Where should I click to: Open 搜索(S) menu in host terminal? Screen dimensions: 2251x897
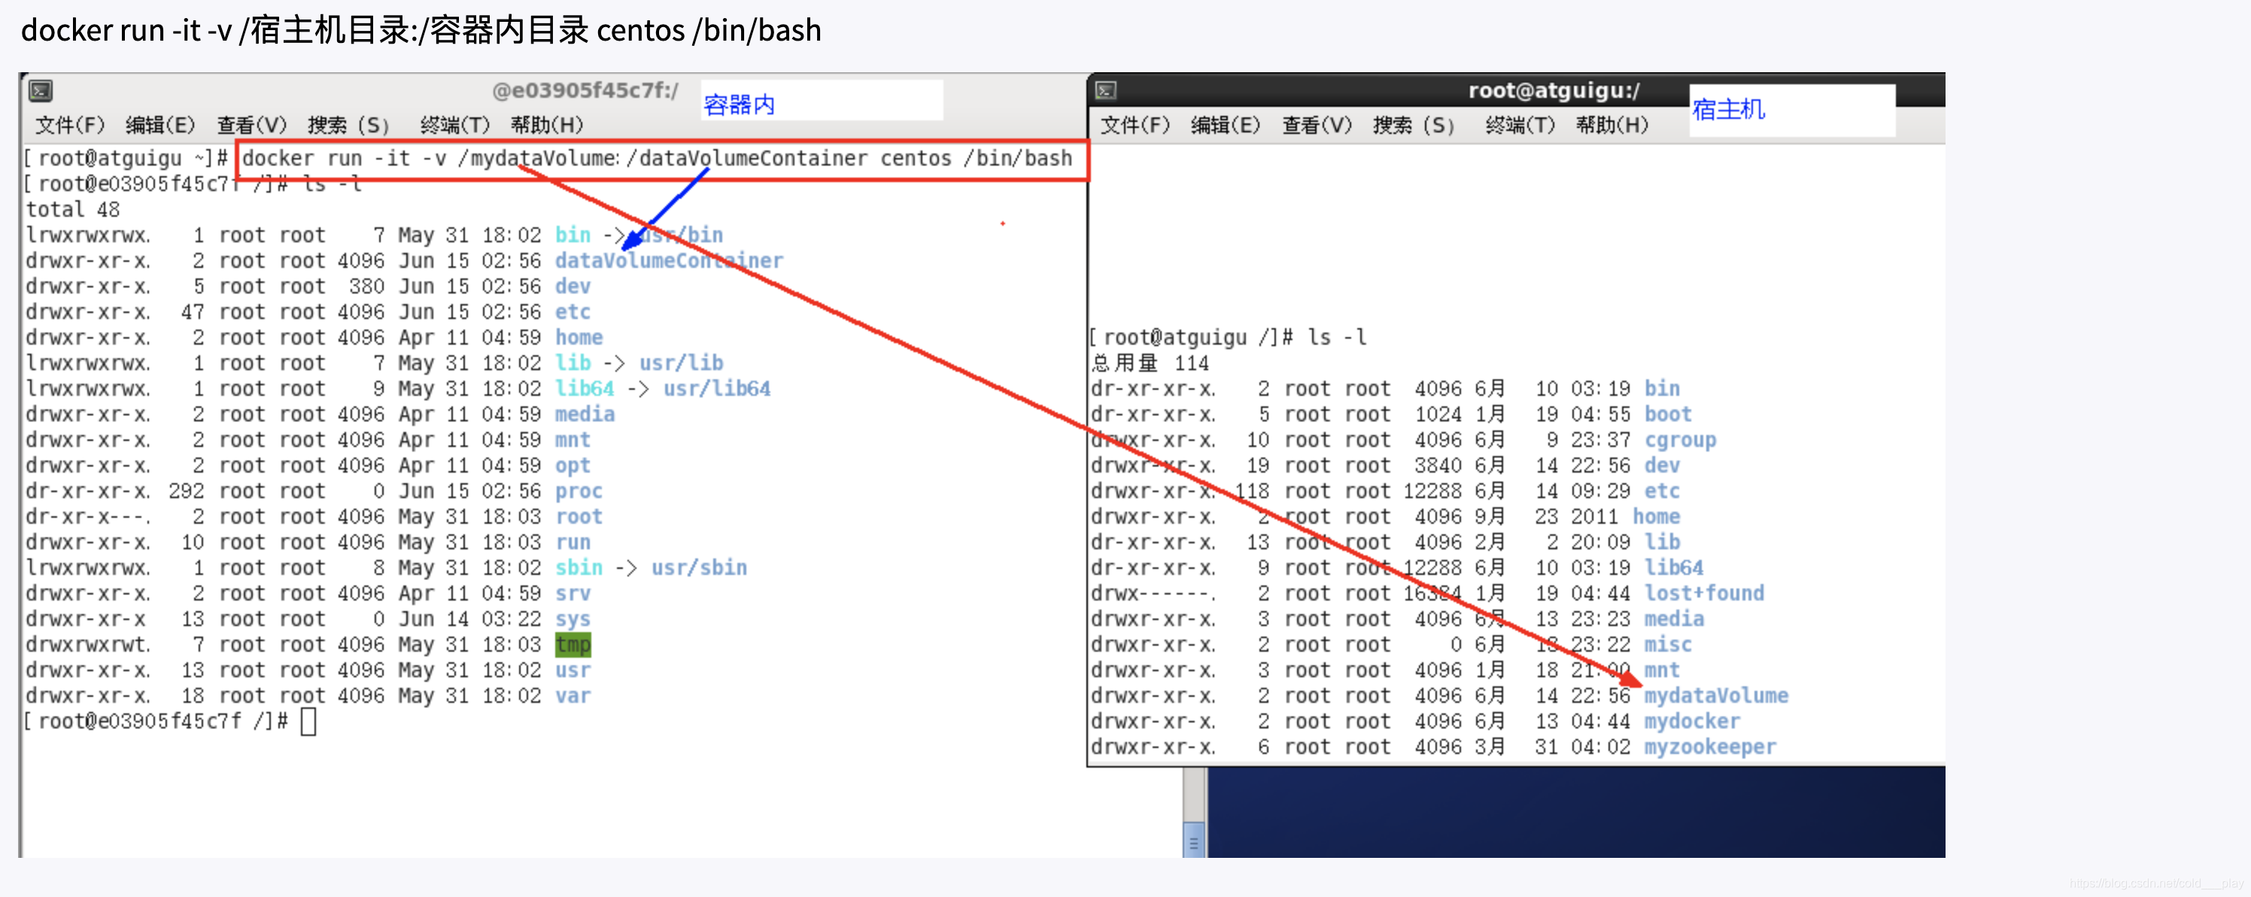pos(1414,125)
